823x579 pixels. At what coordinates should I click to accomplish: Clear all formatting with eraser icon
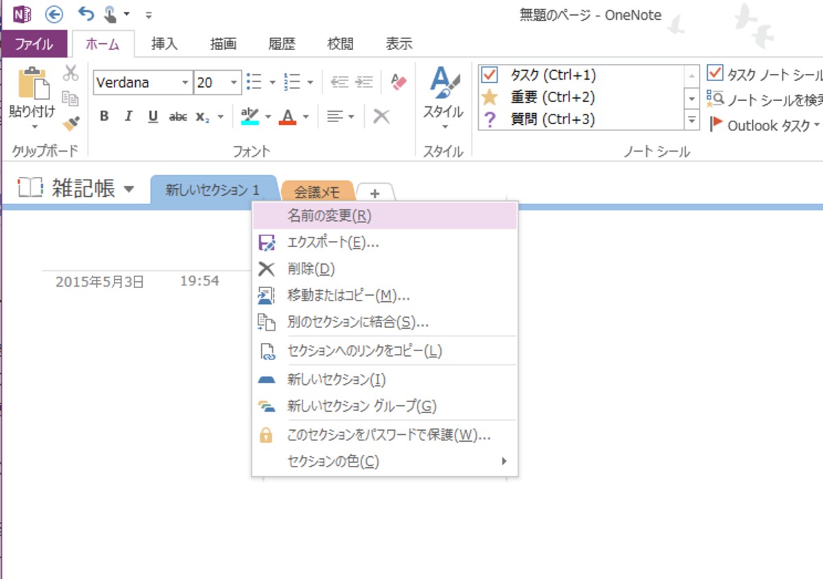[x=398, y=82]
